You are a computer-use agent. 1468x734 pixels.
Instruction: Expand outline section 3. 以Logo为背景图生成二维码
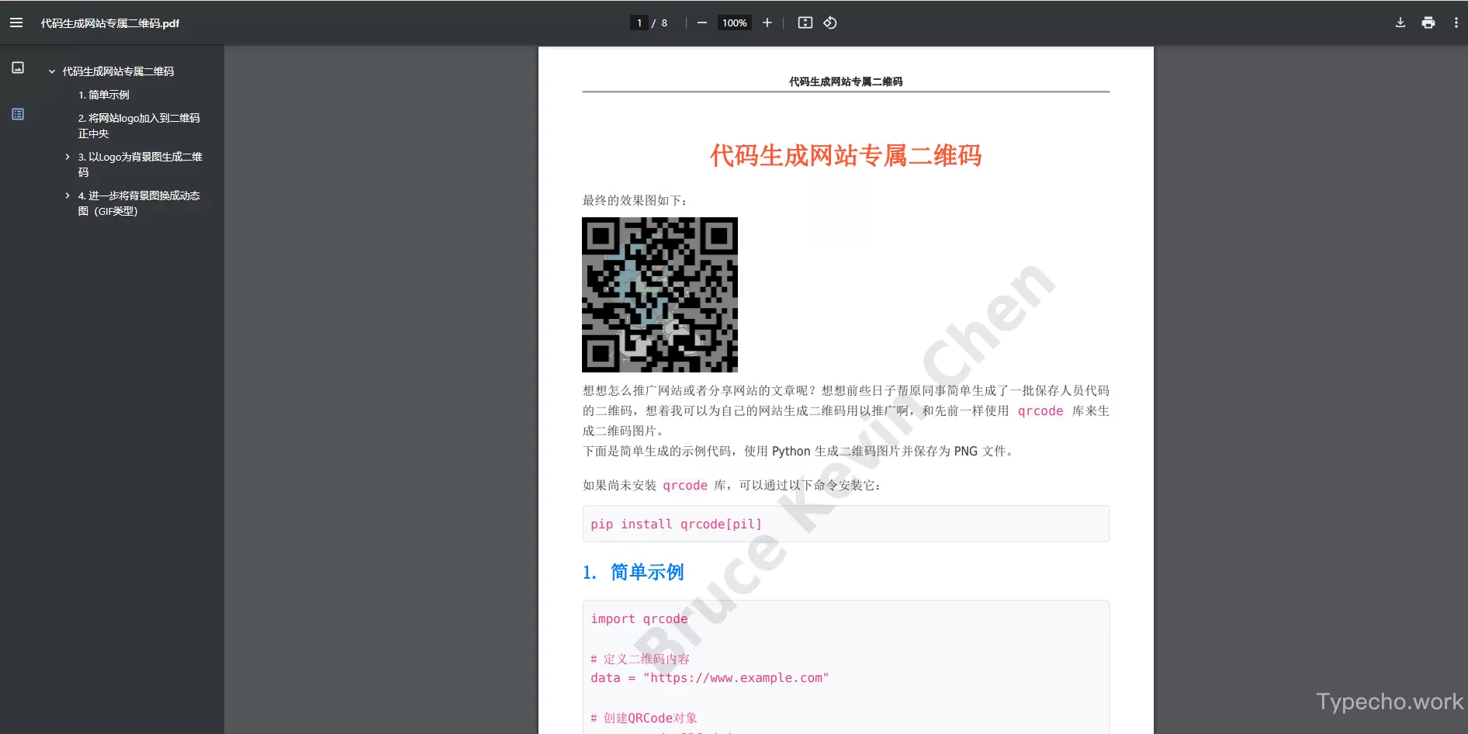[67, 156]
